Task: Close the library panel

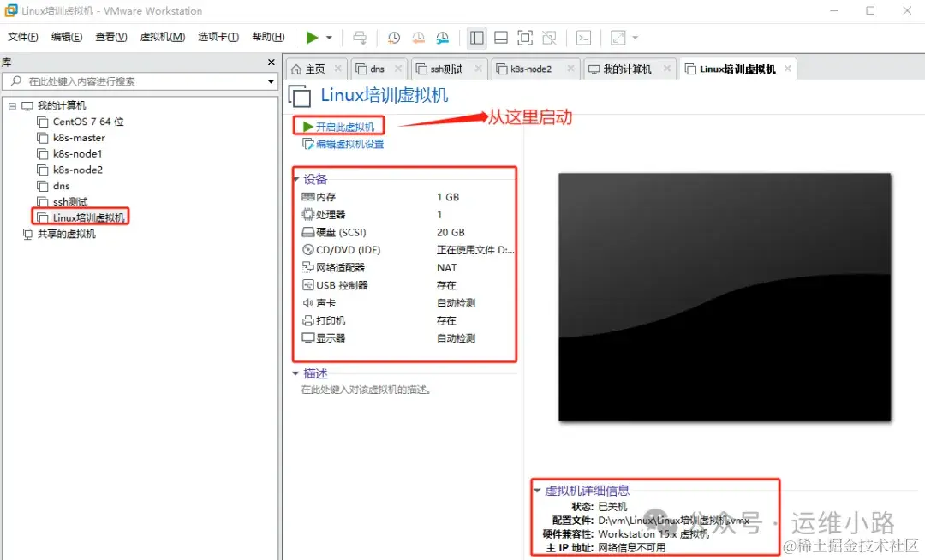Action: 272,62
